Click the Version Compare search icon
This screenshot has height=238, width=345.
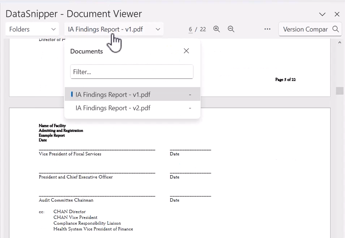coord(336,29)
